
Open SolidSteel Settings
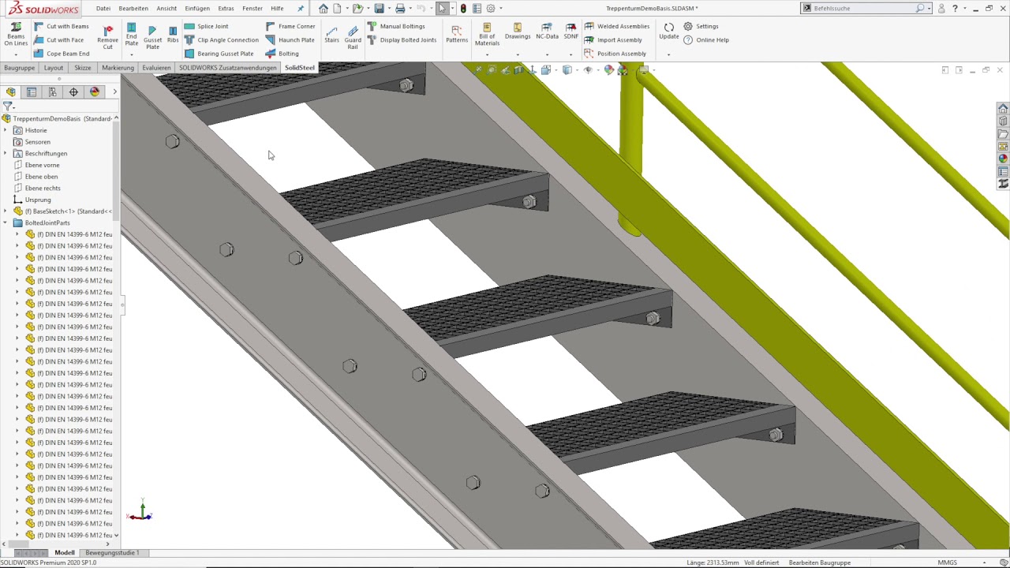(x=701, y=26)
